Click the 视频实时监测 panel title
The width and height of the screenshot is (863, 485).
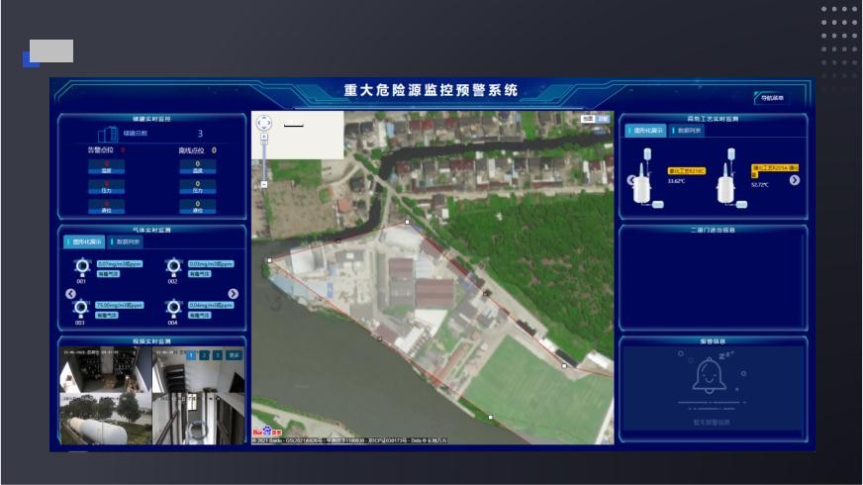pos(151,341)
